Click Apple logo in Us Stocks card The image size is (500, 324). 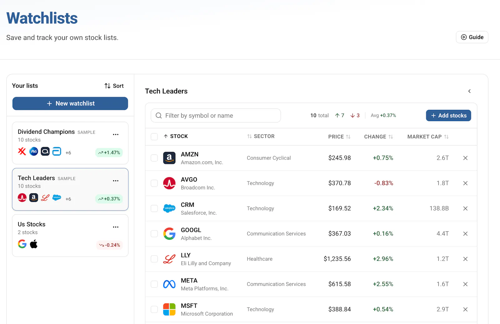tap(34, 244)
